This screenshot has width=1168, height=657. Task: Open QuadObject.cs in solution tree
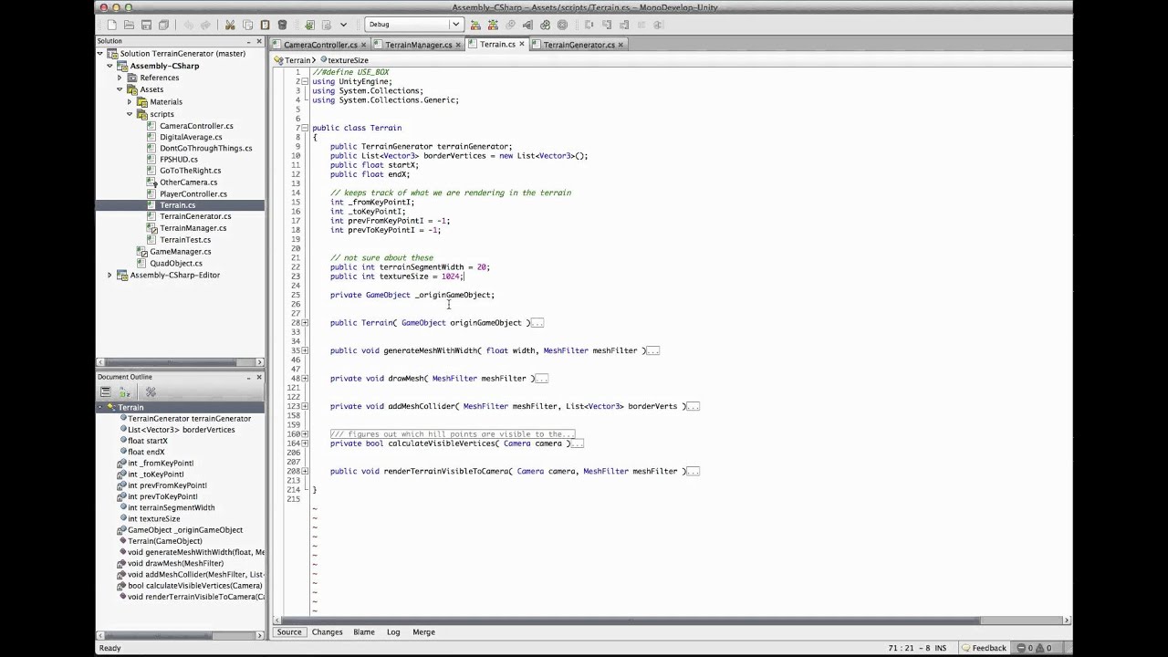coord(176,263)
